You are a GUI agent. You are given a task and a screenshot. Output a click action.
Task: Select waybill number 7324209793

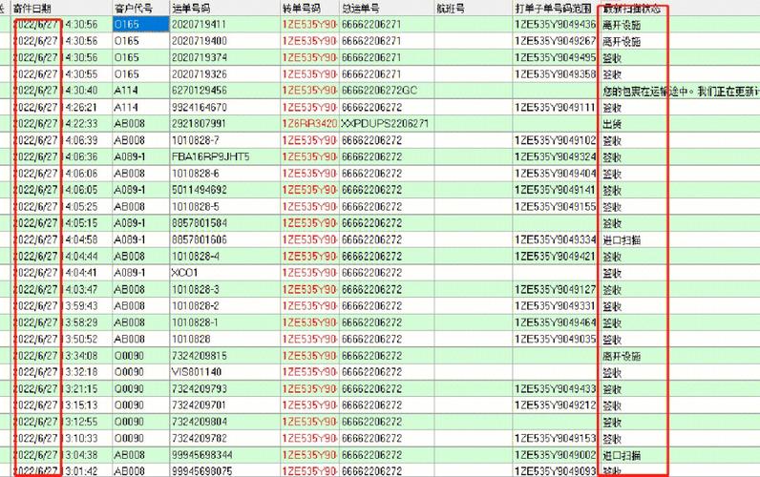[200, 388]
